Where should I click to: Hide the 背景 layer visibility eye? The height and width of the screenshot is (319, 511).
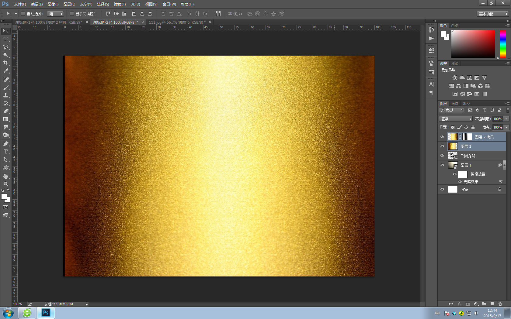pyautogui.click(x=442, y=189)
